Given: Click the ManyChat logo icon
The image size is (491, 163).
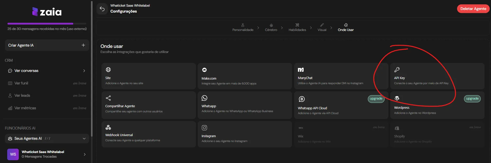Looking at the screenshot, I should pos(301,70).
